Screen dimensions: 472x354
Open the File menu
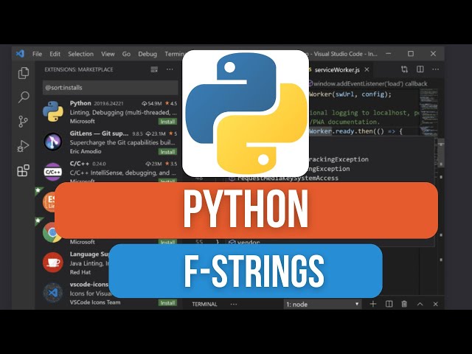click(37, 54)
